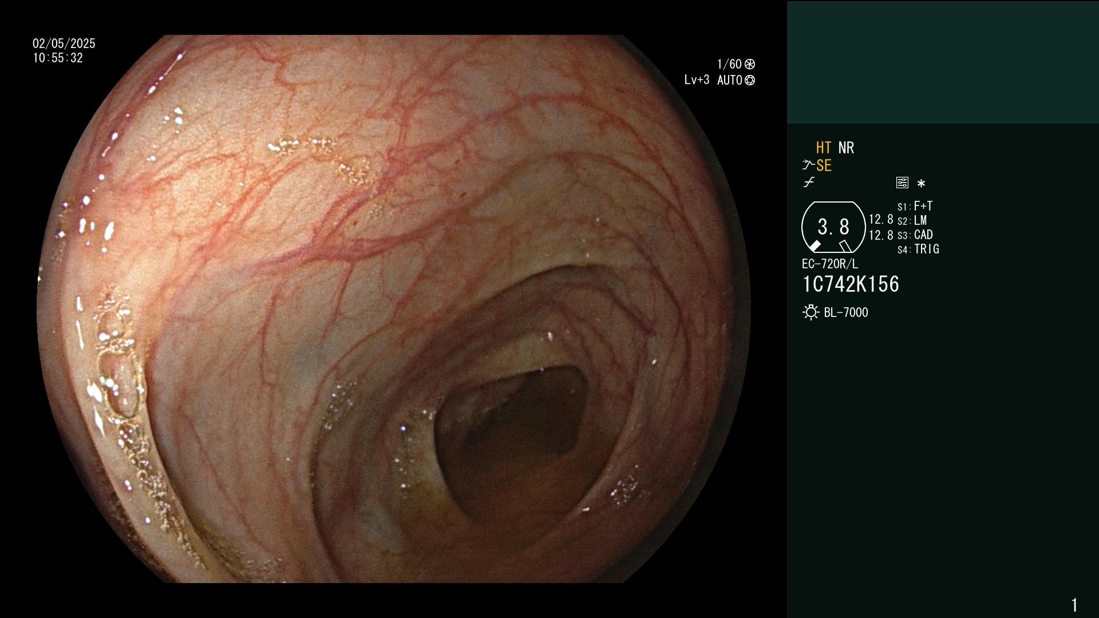Open the sliders settings icon

902,183
